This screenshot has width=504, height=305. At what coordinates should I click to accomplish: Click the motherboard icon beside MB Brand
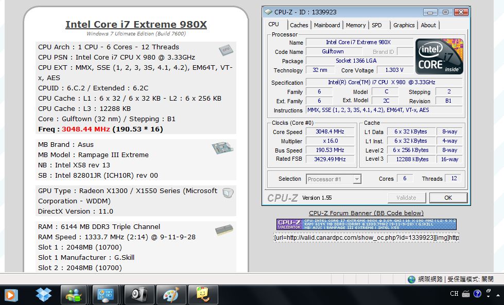[x=222, y=148]
